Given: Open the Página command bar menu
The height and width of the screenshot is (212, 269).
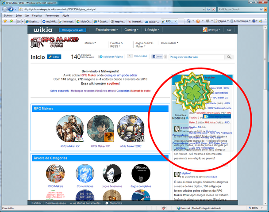Looking at the screenshot, I should 221,21.
